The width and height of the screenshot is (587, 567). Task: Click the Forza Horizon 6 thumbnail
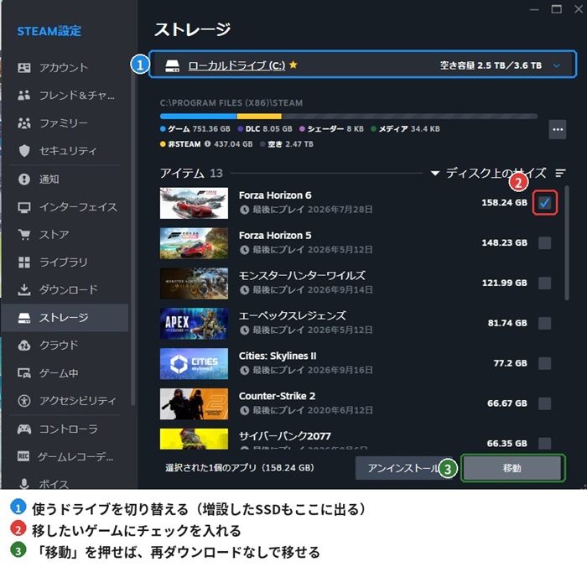point(194,203)
